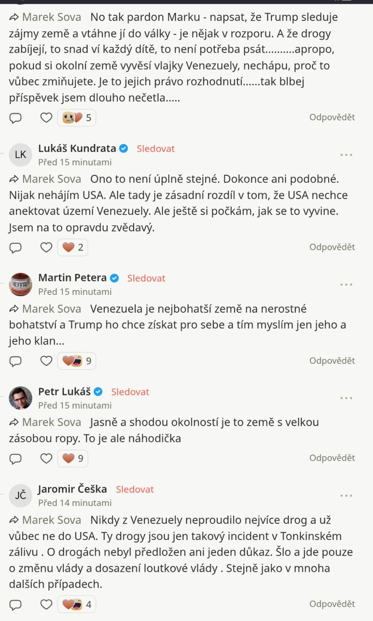373x621 pixels.
Task: Click verified badge next to Lukáš Kundrata
Action: tap(124, 149)
